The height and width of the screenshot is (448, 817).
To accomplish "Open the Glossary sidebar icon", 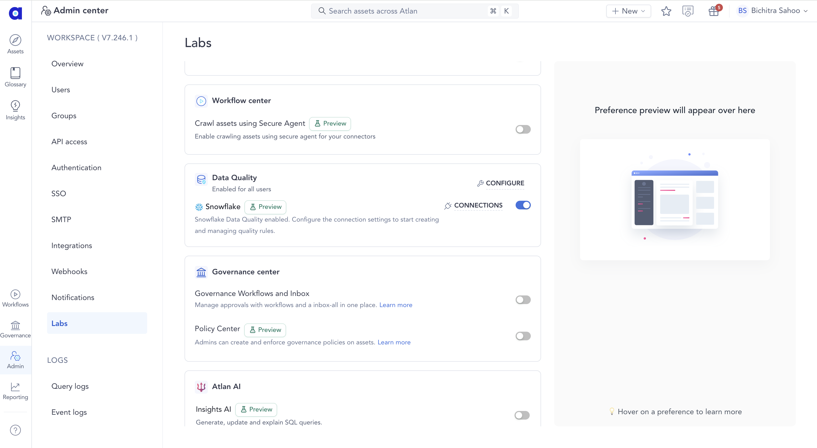I will pyautogui.click(x=15, y=77).
